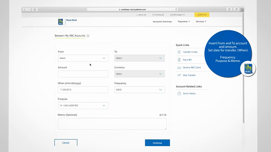Click into the Amount input field
This screenshot has height=152, width=271.
click(83, 74)
